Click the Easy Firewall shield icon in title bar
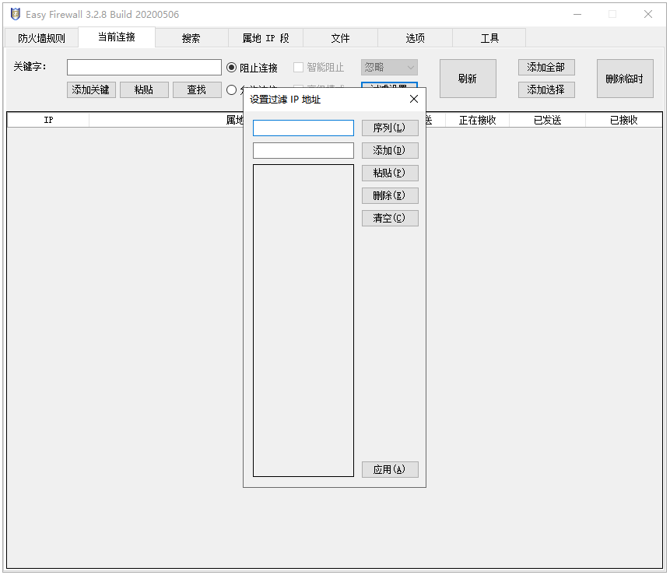Viewport: 670px width, 575px height. pos(16,14)
